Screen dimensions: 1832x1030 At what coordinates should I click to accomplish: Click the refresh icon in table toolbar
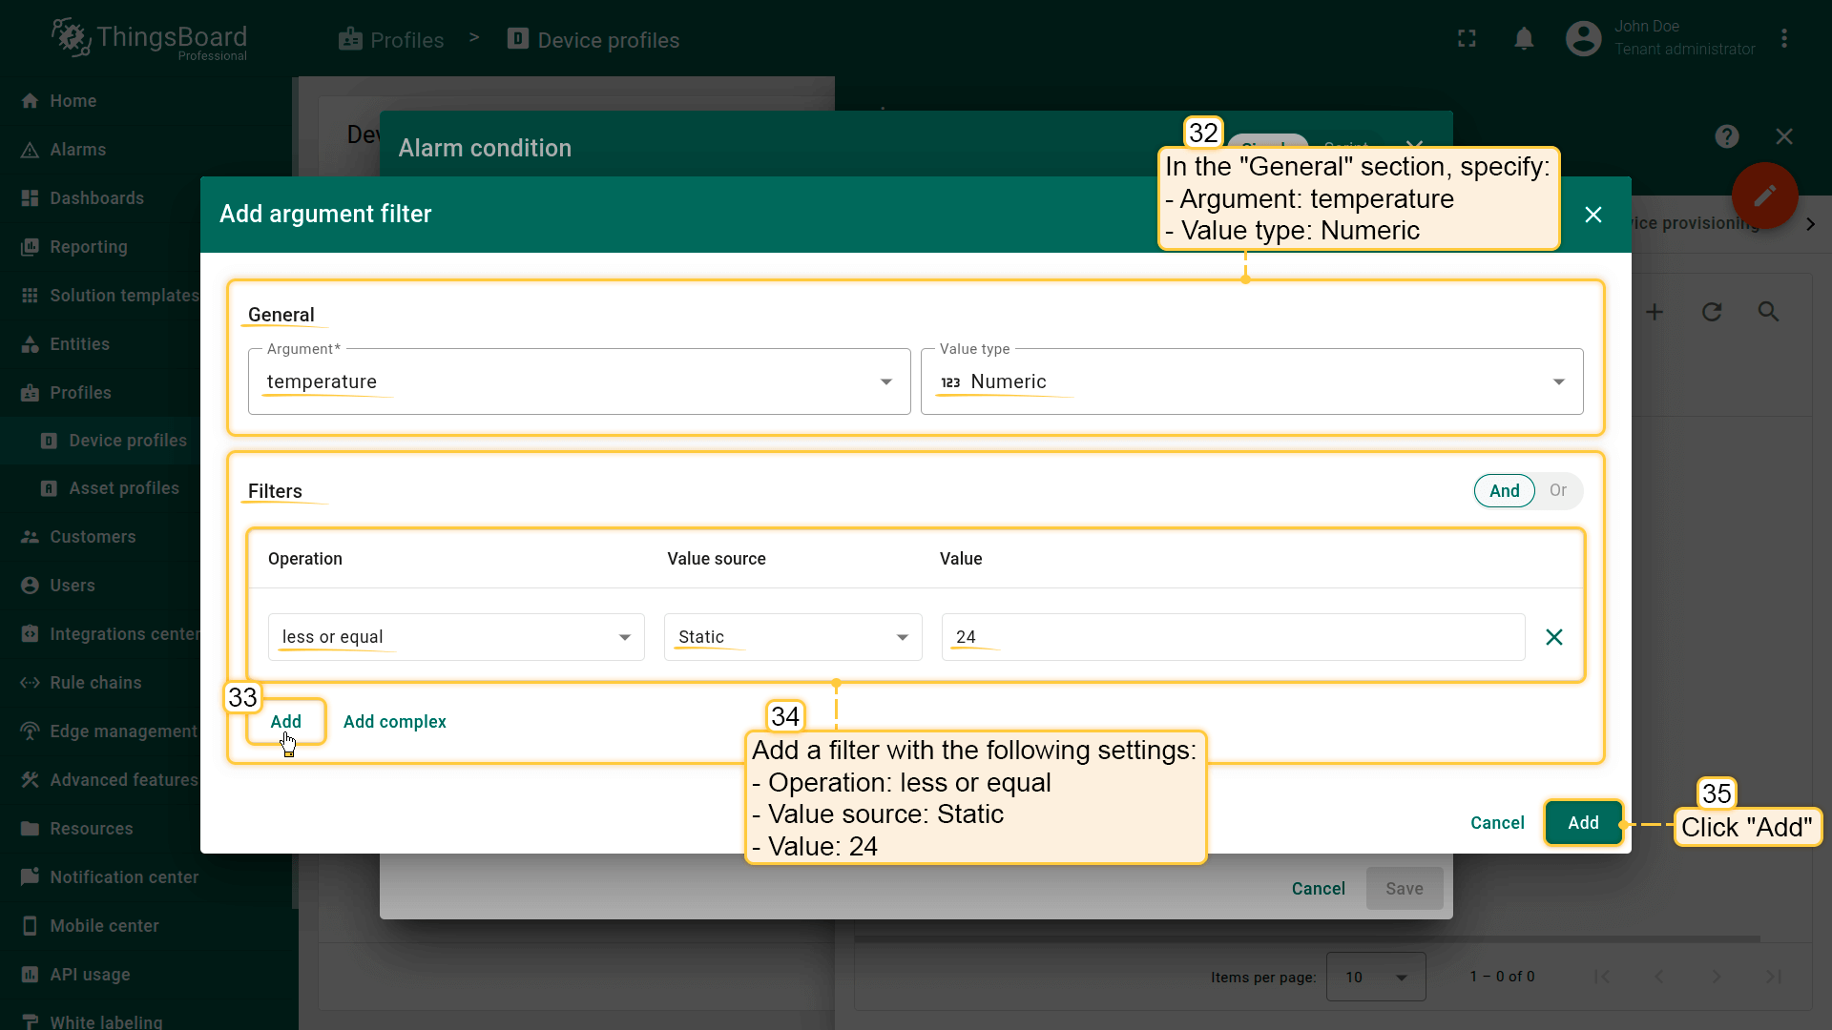click(x=1712, y=312)
